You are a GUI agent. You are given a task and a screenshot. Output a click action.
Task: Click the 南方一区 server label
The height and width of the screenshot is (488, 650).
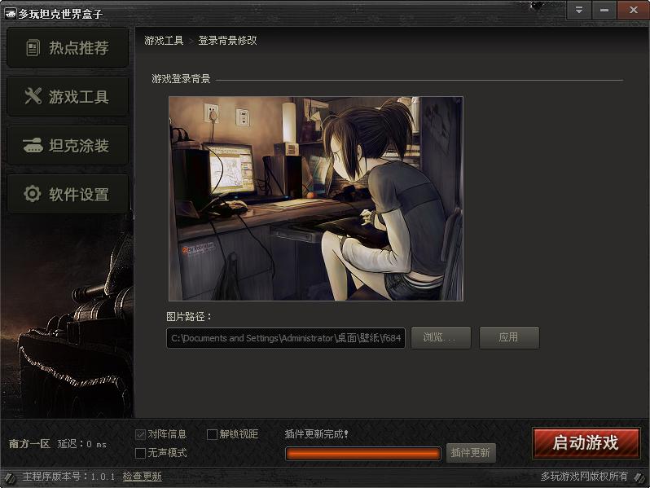click(29, 444)
